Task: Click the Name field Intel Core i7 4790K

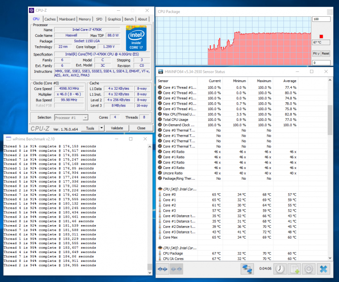Action: pos(87,29)
